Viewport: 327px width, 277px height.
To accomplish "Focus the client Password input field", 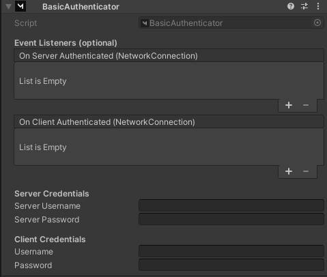I will 231,265.
